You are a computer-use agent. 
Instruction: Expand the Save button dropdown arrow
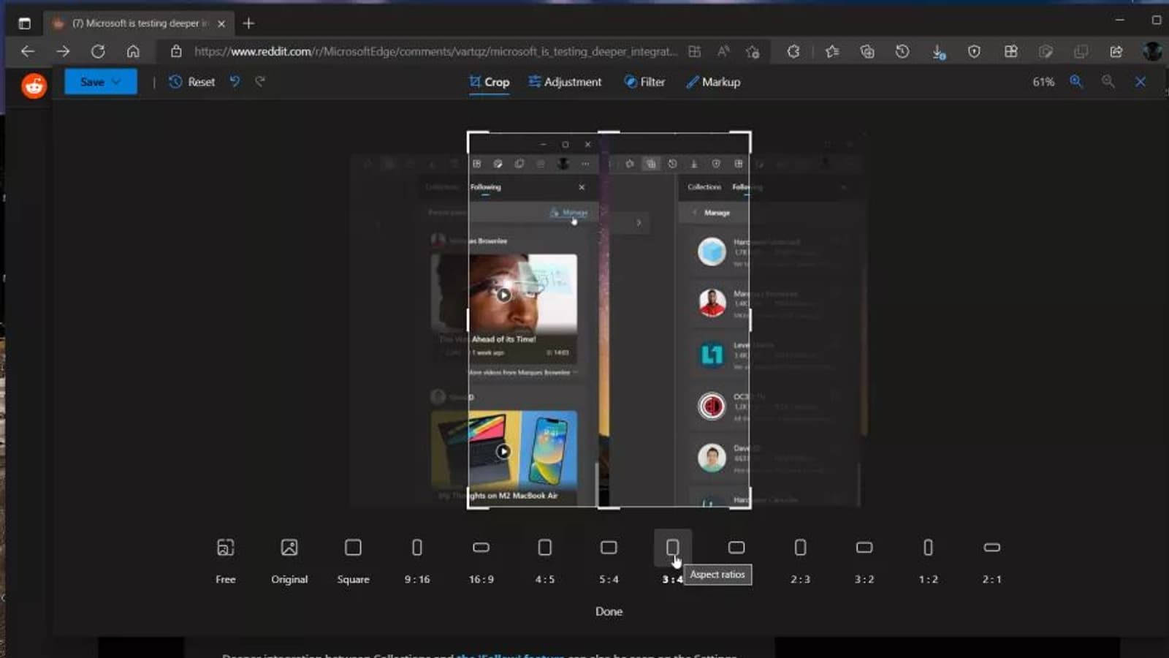tap(117, 82)
